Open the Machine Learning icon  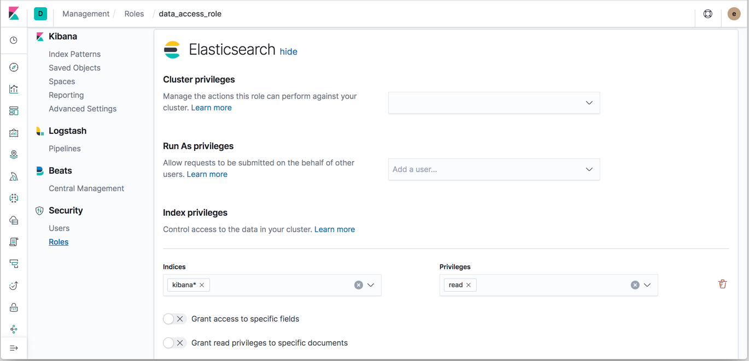pos(14,198)
